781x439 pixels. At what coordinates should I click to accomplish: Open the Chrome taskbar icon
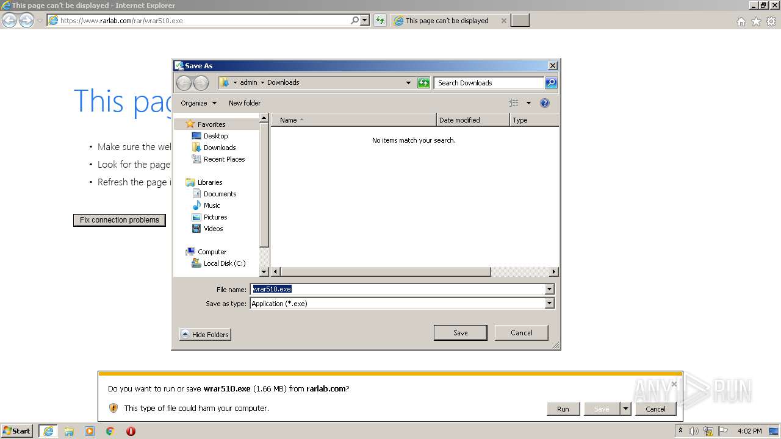110,431
